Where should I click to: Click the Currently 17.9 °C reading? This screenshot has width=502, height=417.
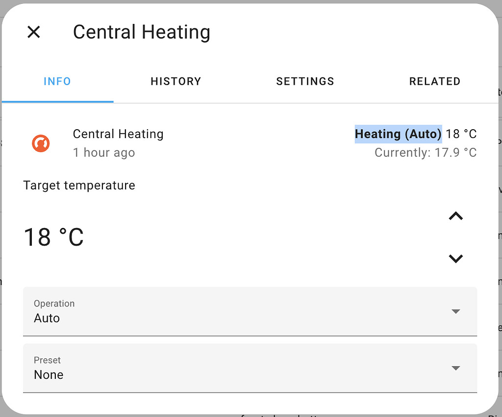point(425,152)
